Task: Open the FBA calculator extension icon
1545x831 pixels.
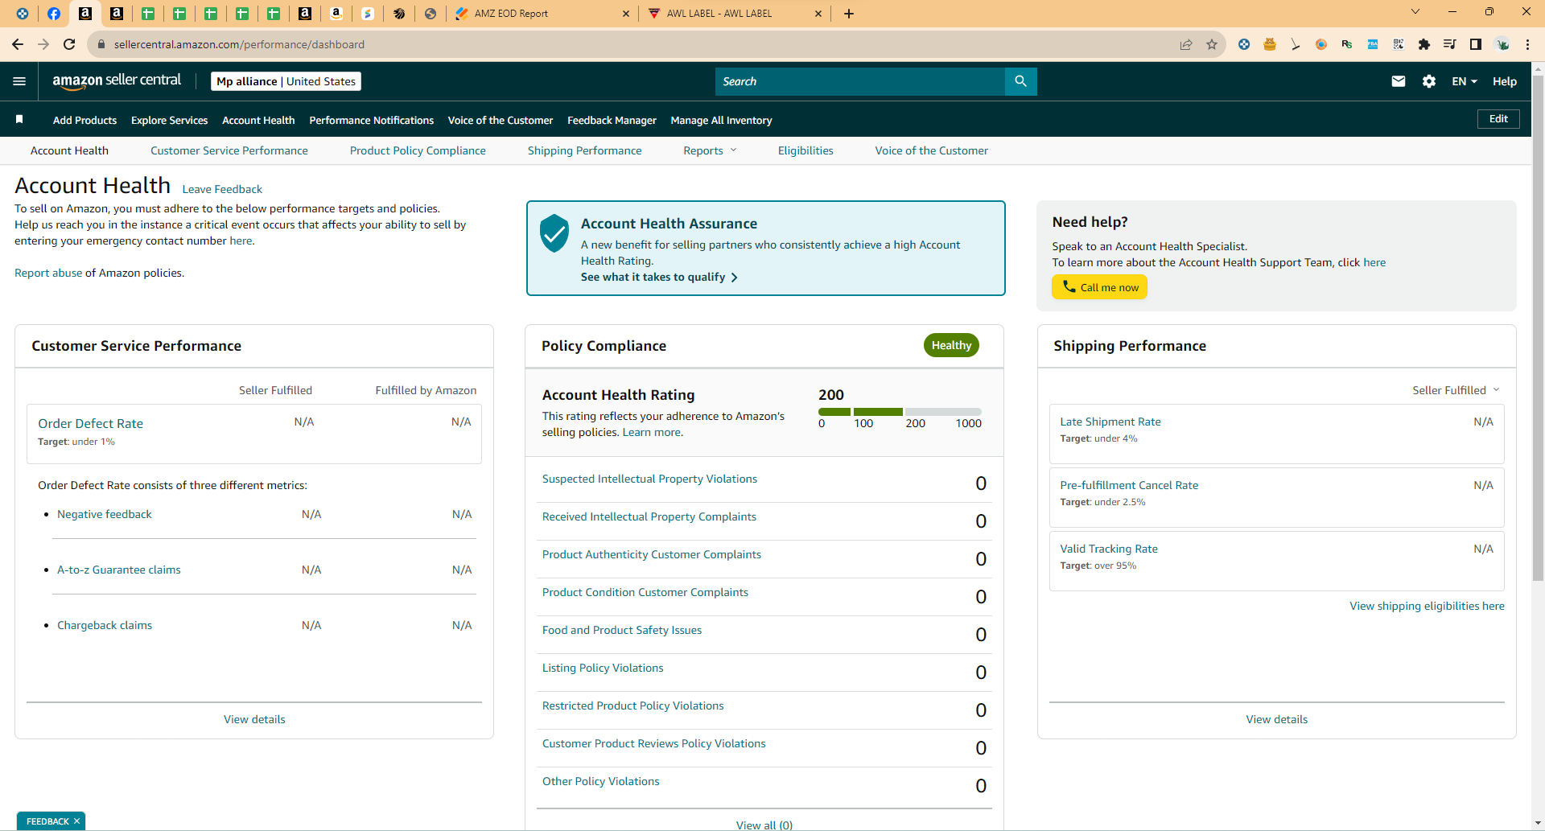Action: [1373, 44]
